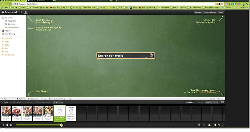Pause the playing song

click(2, 125)
